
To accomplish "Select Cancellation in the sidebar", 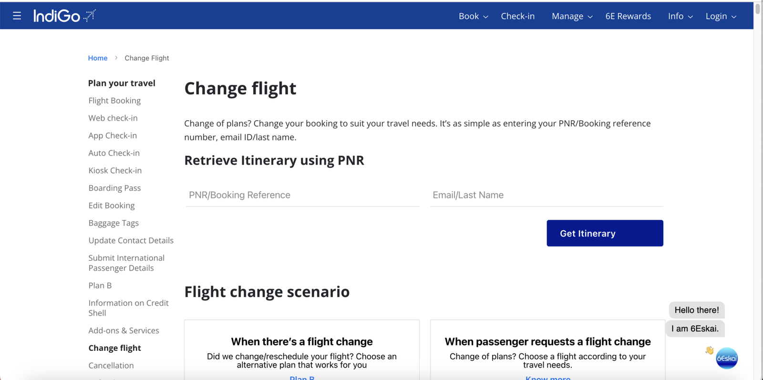I will pos(111,365).
